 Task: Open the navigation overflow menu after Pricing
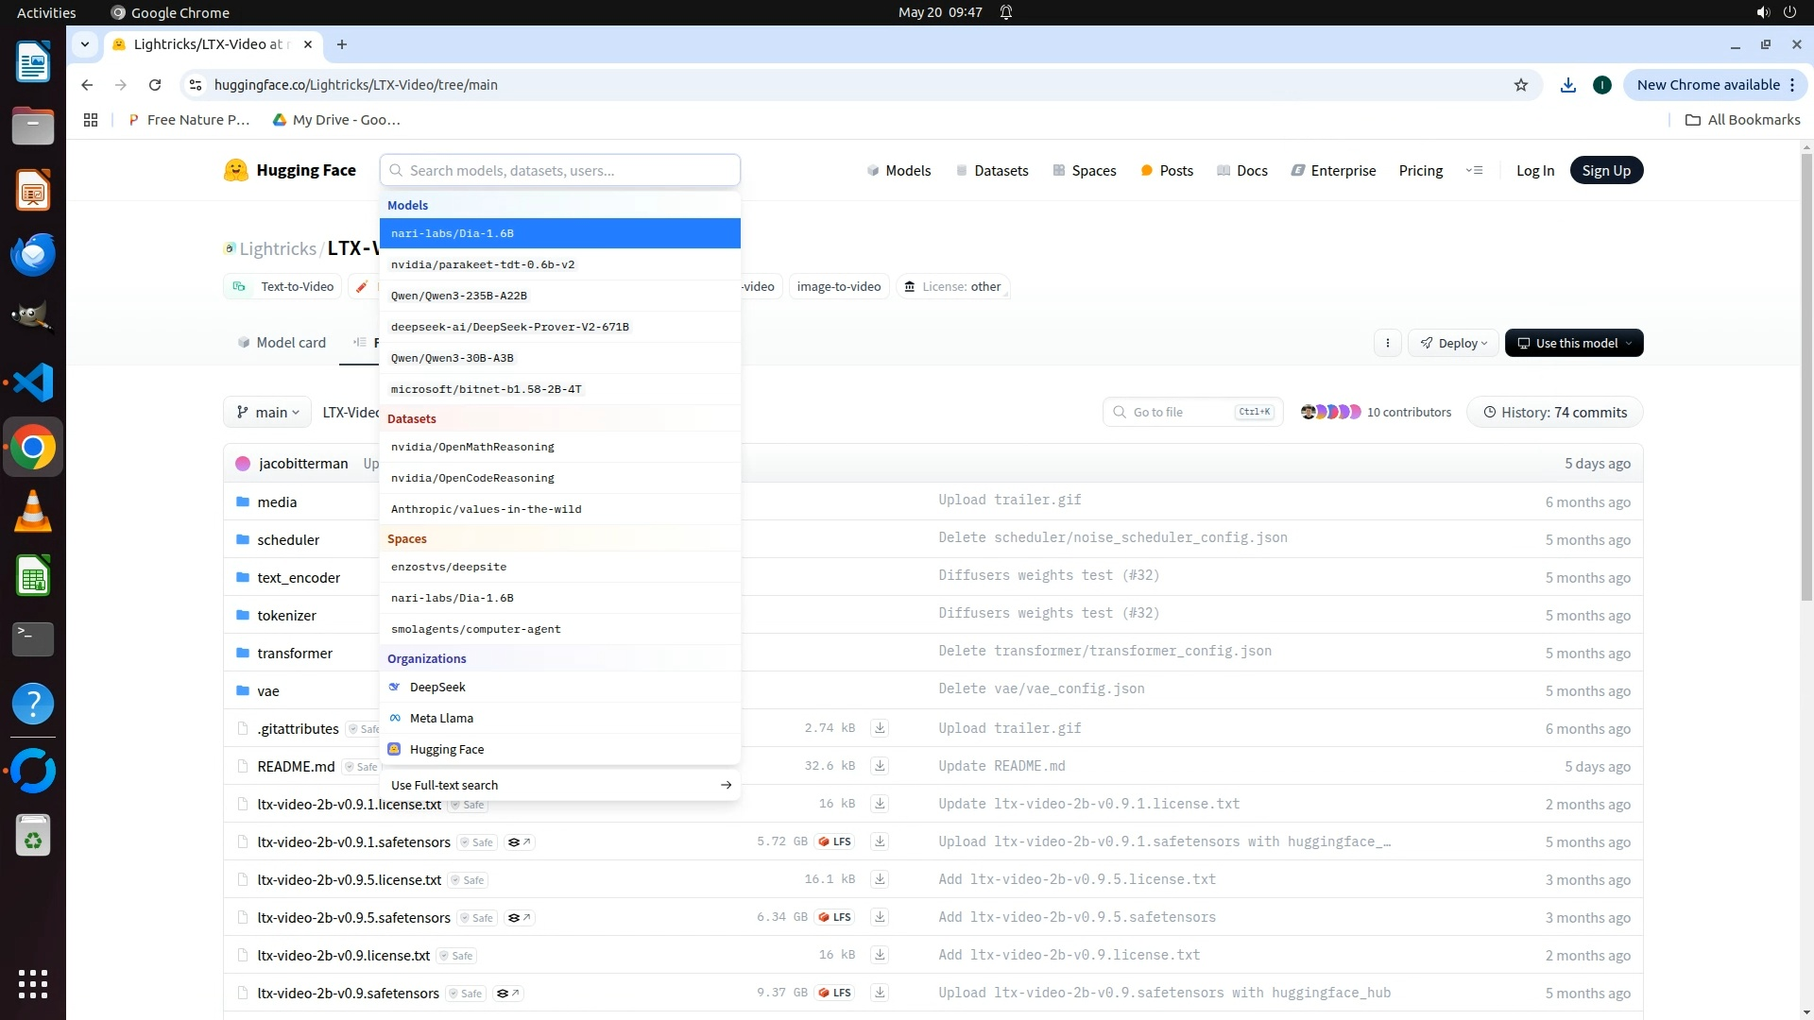tap(1474, 170)
